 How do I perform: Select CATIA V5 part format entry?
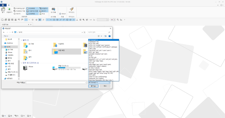tap(104, 47)
